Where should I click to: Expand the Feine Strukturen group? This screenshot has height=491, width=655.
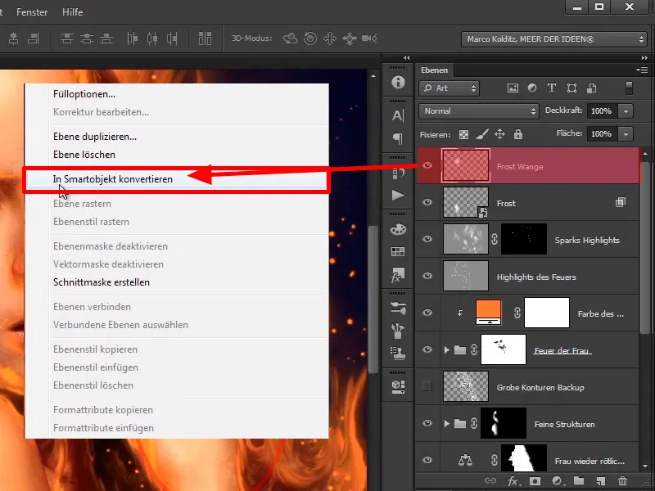pyautogui.click(x=446, y=423)
